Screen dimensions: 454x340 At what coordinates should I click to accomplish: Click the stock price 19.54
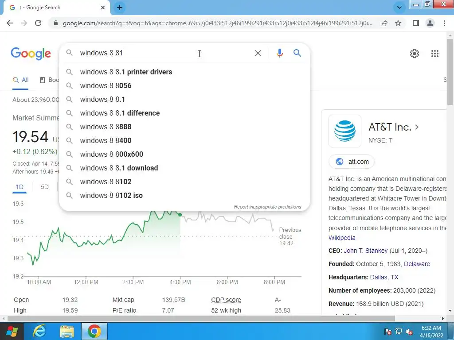coord(31,137)
